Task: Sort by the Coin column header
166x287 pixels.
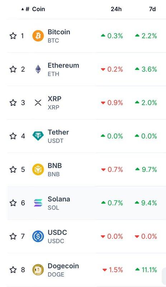Action: [38, 9]
